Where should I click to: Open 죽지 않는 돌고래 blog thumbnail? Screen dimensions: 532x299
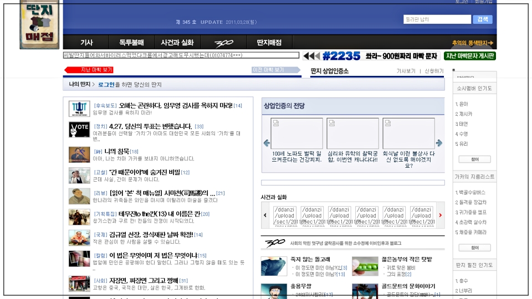(274, 266)
